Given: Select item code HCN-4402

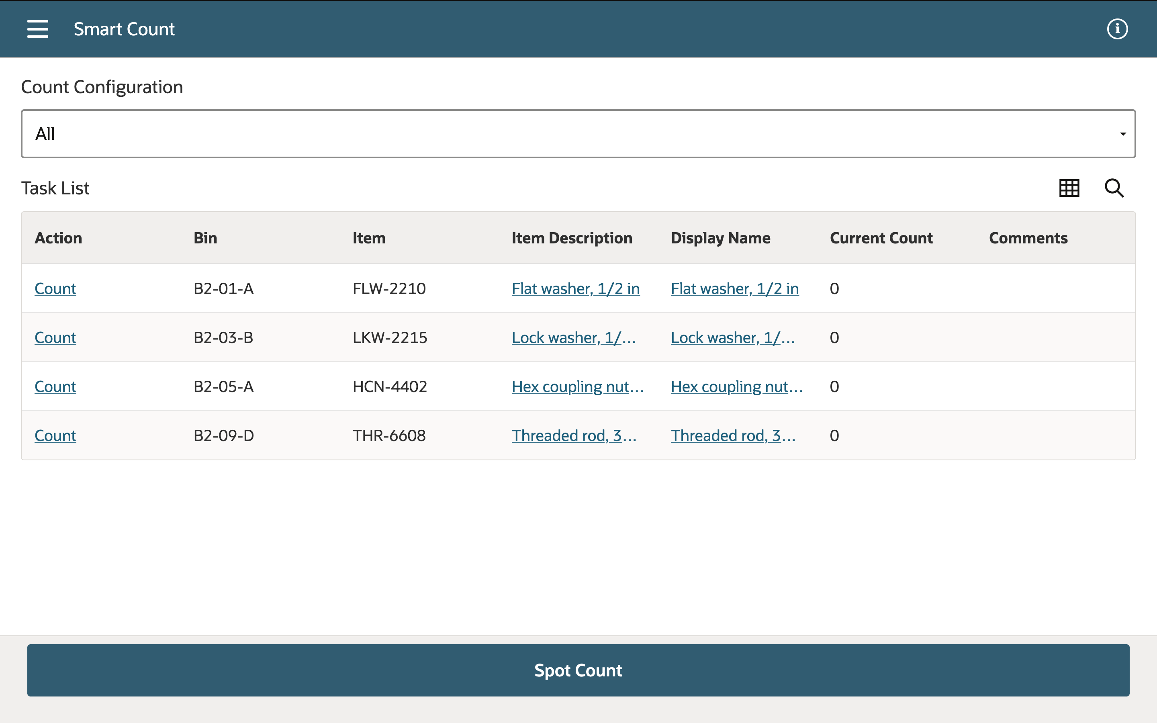Looking at the screenshot, I should (390, 386).
